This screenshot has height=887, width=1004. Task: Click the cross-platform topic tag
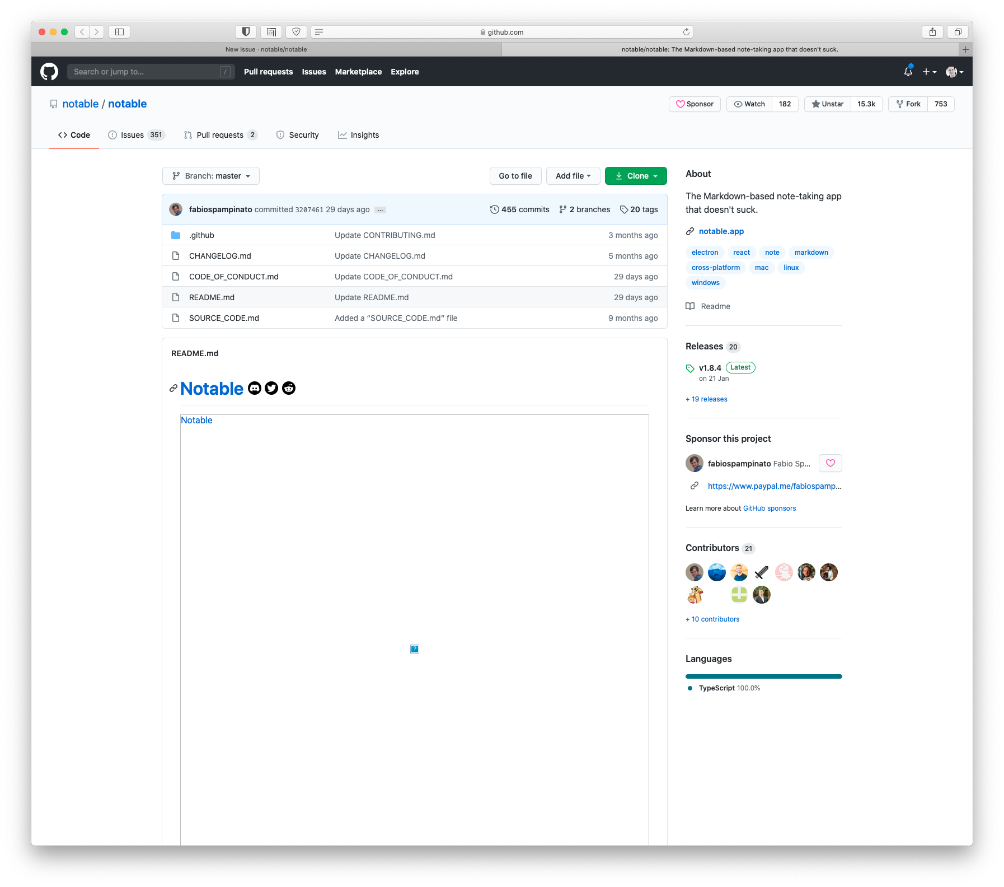tap(715, 268)
